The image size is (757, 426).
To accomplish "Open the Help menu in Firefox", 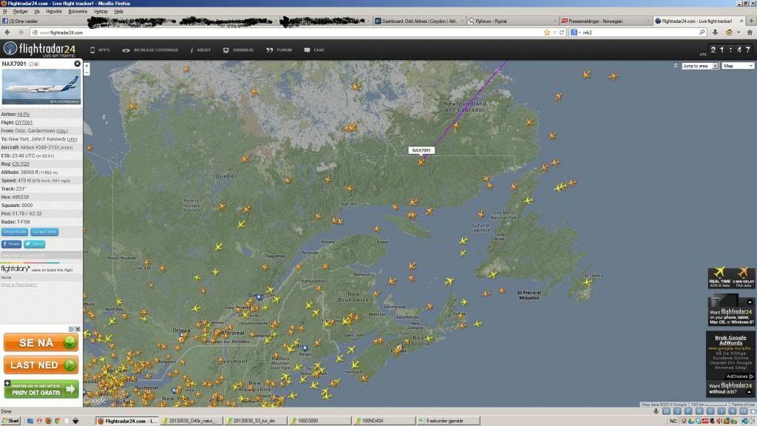I will [x=119, y=11].
